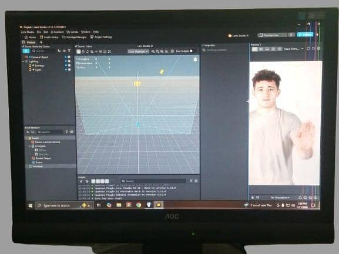Click the Scene Hierarchy filter icon
Image resolution: width=339 pixels, height=254 pixels.
tap(69, 51)
